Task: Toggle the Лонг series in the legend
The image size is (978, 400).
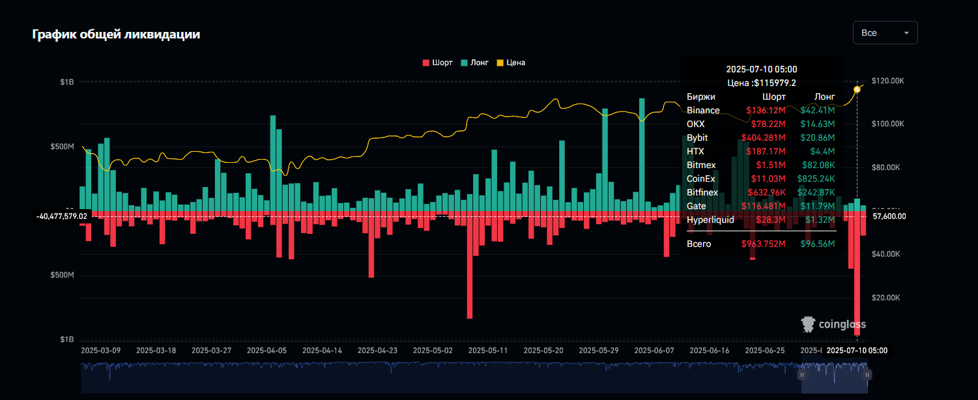Action: (474, 63)
